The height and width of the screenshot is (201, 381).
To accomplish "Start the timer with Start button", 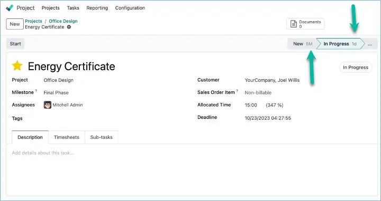I will pyautogui.click(x=15, y=44).
